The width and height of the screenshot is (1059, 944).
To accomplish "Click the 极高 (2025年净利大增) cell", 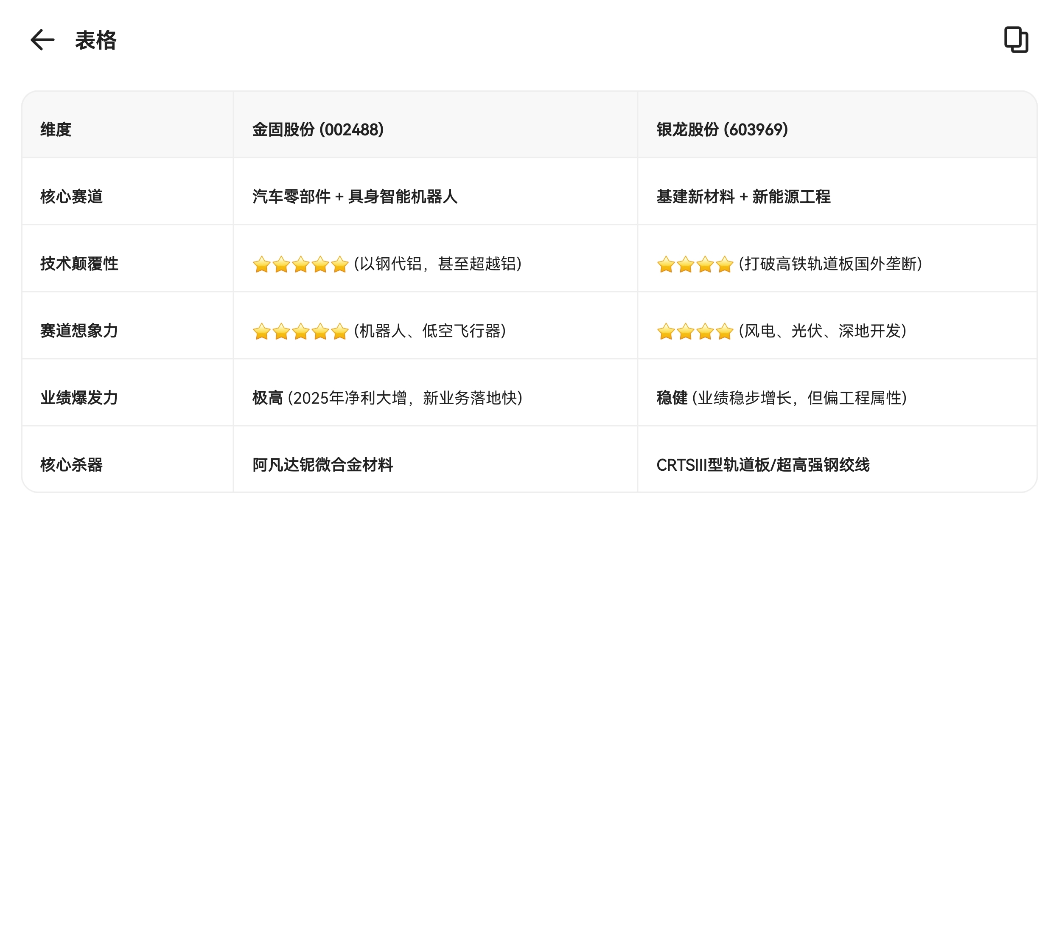I will point(387,398).
